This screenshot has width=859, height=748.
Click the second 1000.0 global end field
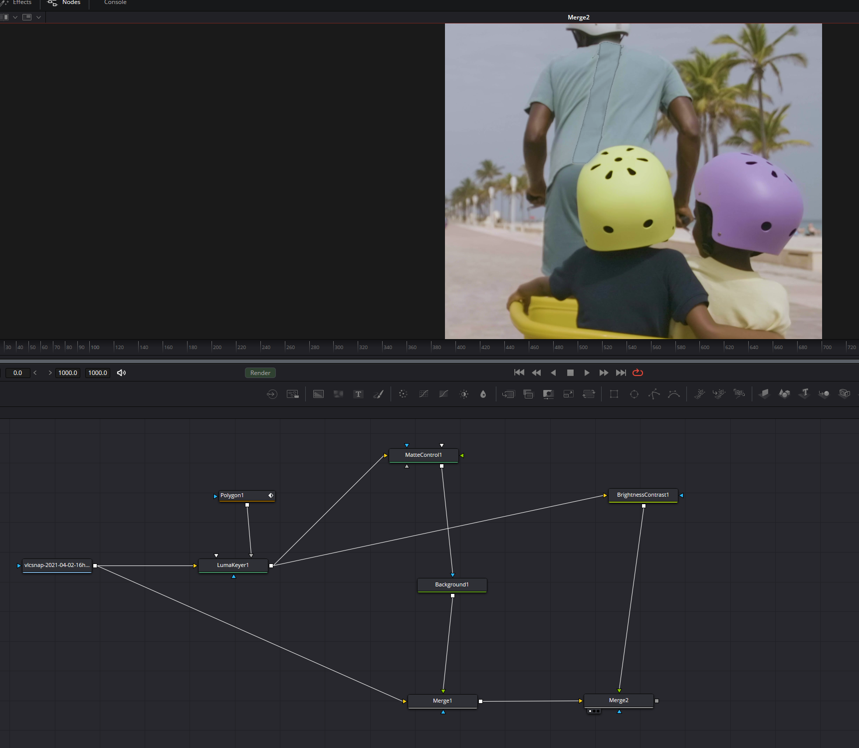point(98,373)
